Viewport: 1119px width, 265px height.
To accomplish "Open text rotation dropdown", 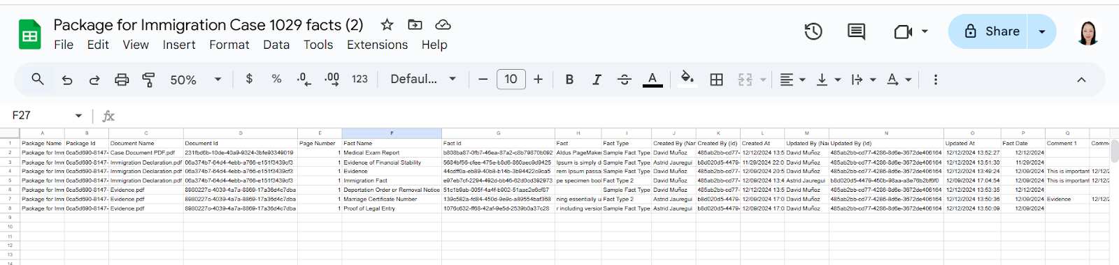I will (899, 79).
